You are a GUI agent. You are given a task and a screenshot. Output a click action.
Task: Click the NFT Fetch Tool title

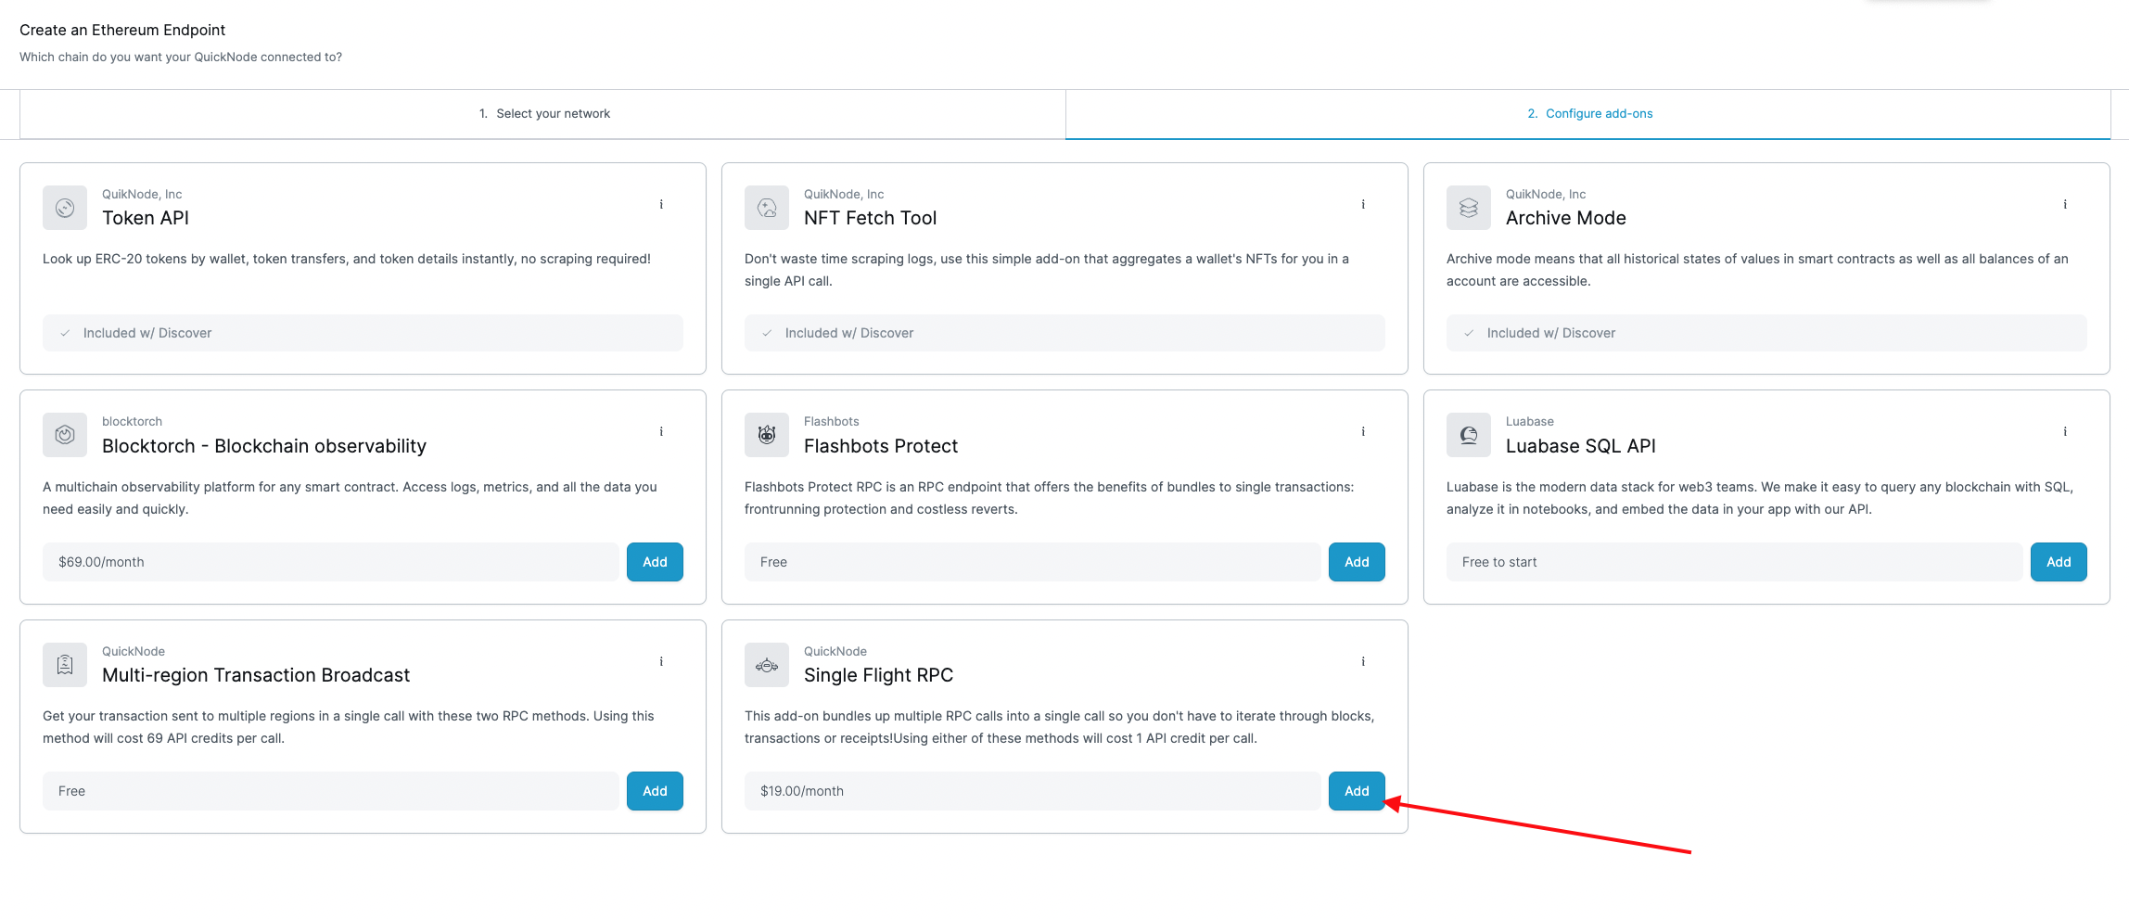(x=870, y=218)
